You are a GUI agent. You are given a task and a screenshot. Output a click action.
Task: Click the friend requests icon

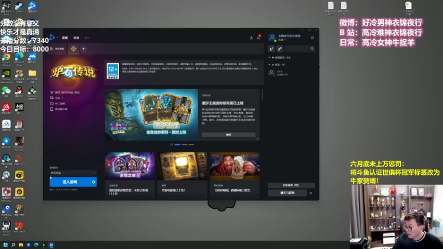point(280,49)
